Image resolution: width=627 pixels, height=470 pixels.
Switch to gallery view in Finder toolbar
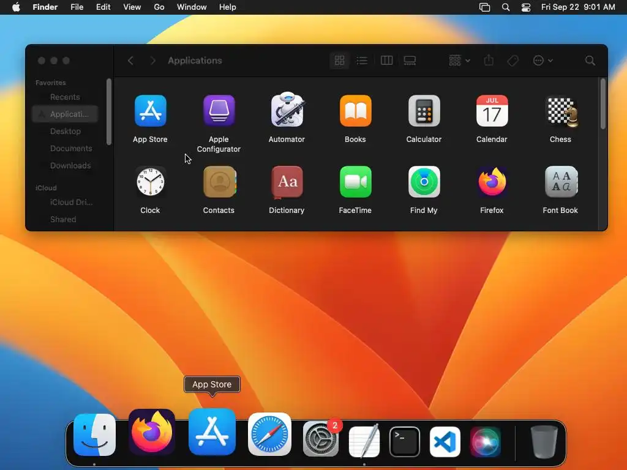point(410,61)
